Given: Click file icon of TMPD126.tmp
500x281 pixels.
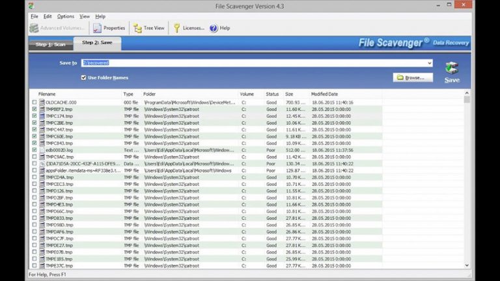Looking at the screenshot, I should (x=42, y=191).
